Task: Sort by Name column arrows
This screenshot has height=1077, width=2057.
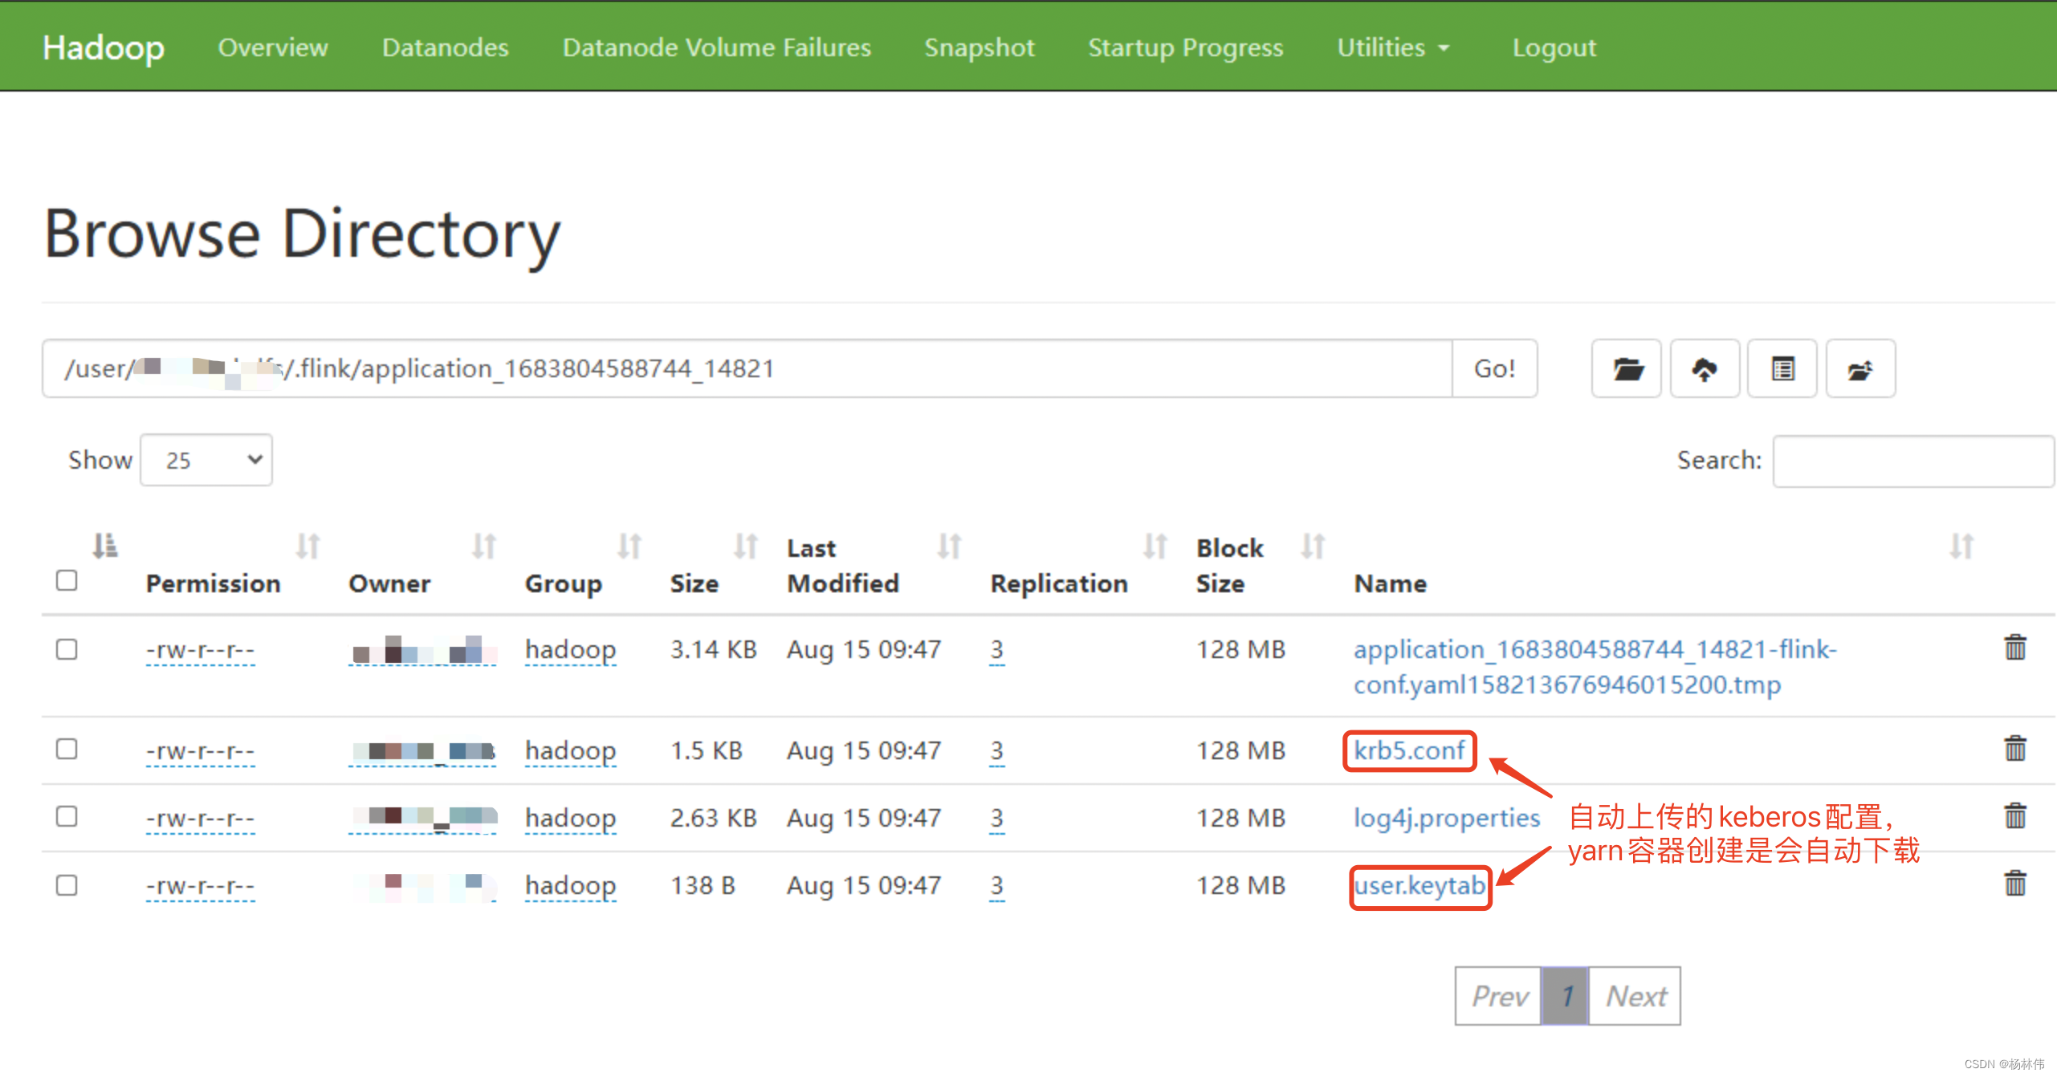Action: [x=1961, y=547]
